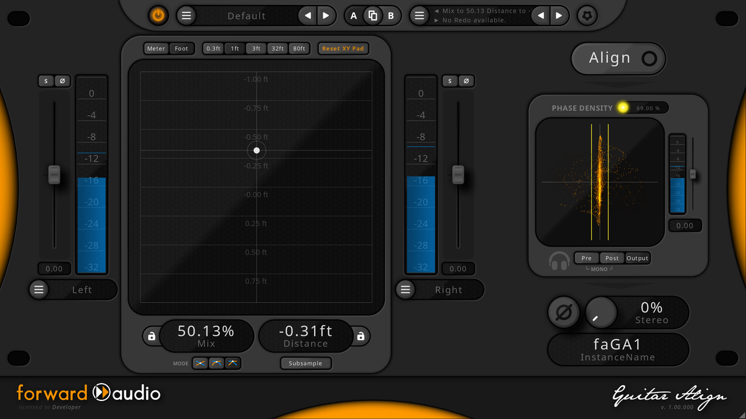Open the preset menu beside Default
746x419 pixels.
pyautogui.click(x=186, y=16)
